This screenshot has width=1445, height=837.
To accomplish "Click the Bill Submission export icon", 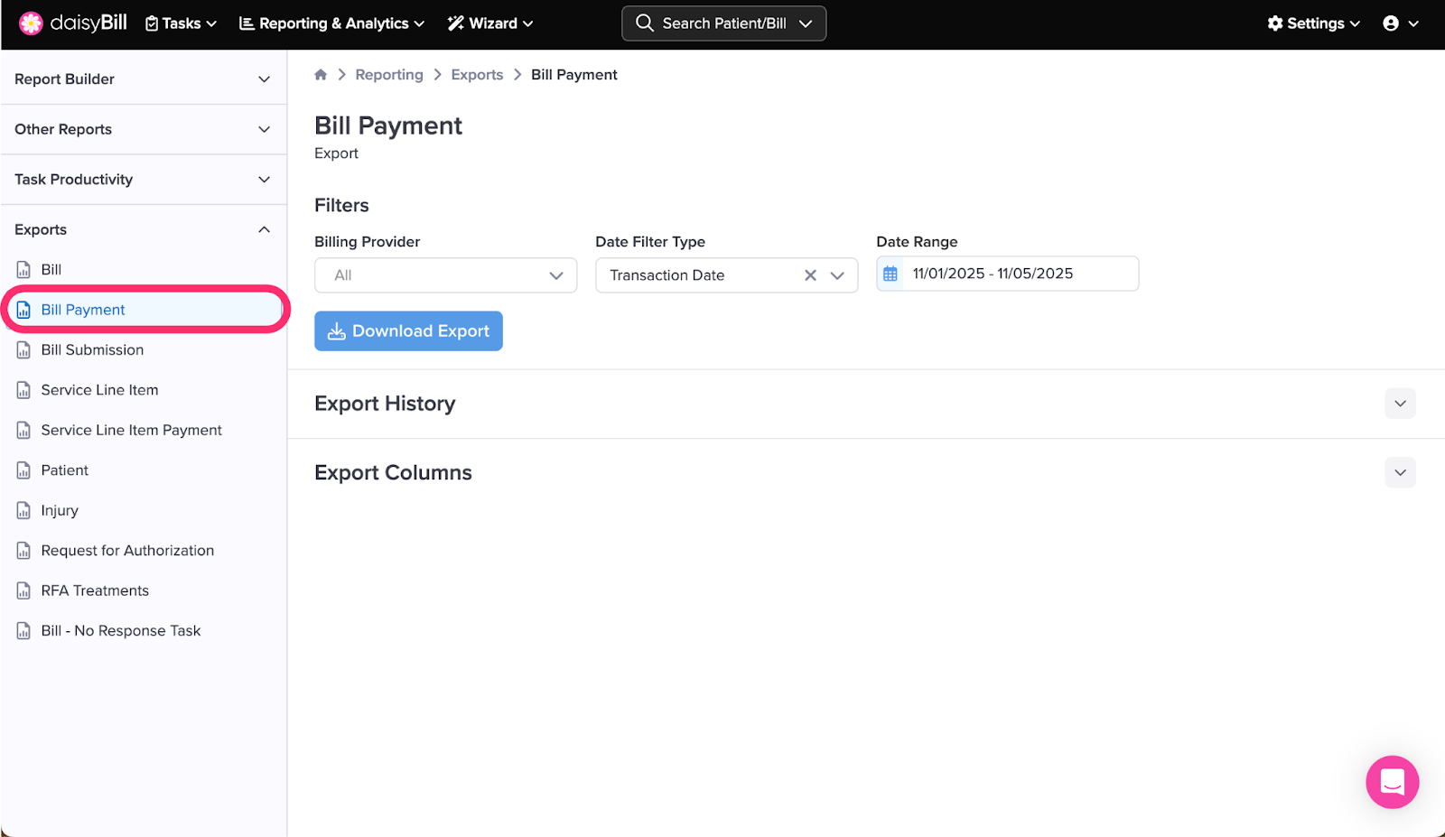I will coord(24,350).
